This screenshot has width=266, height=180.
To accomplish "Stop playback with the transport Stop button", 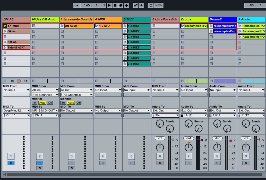I will (x=115, y=5).
